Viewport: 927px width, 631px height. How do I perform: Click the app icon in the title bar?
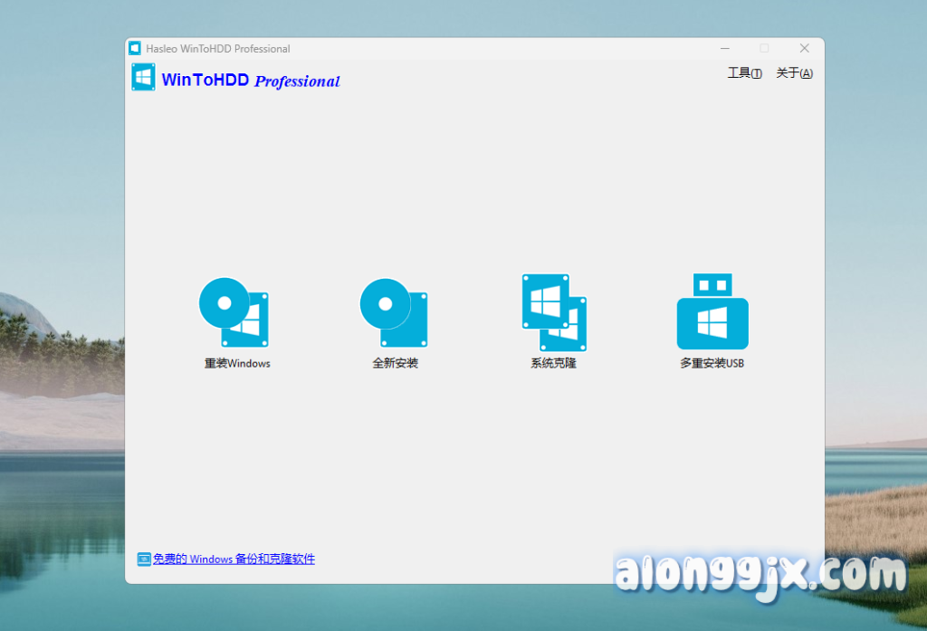[x=135, y=49]
